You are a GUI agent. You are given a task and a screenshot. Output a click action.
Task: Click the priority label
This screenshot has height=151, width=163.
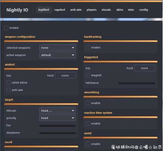(x=11, y=118)
